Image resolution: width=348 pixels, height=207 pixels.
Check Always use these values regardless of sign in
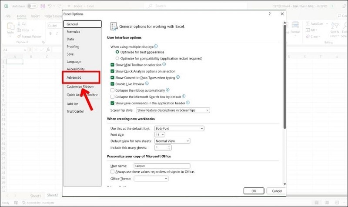(113, 172)
